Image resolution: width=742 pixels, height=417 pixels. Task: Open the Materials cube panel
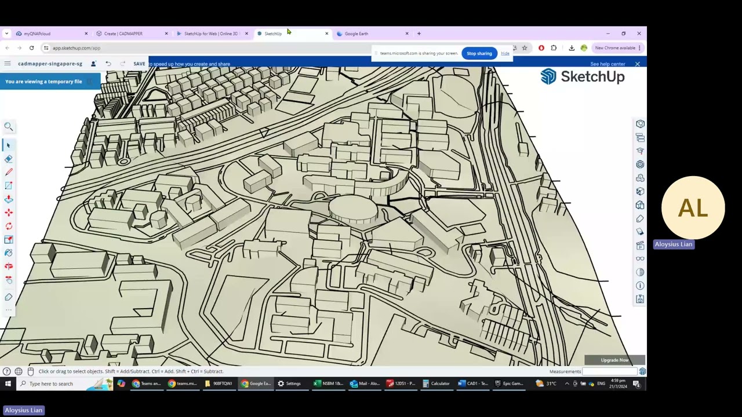point(640,192)
